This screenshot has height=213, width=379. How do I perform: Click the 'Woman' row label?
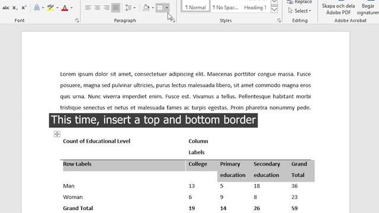click(x=73, y=197)
